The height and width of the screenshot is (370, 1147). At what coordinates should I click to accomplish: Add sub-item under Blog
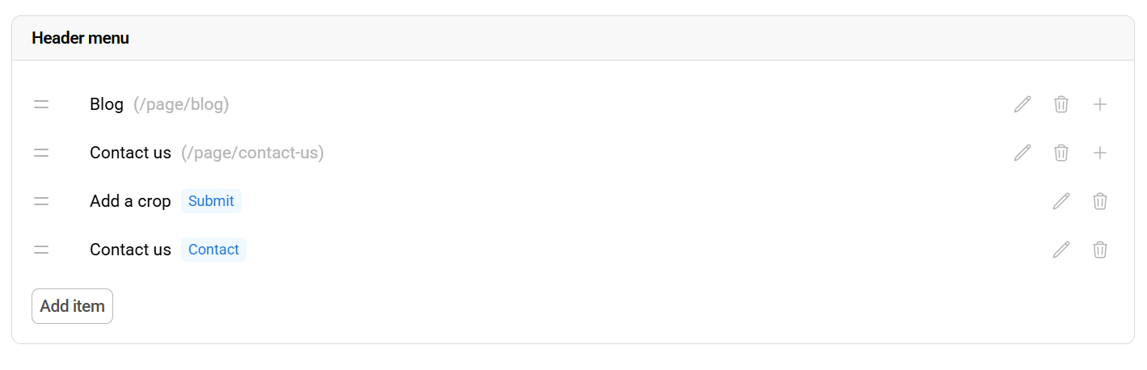click(x=1100, y=104)
